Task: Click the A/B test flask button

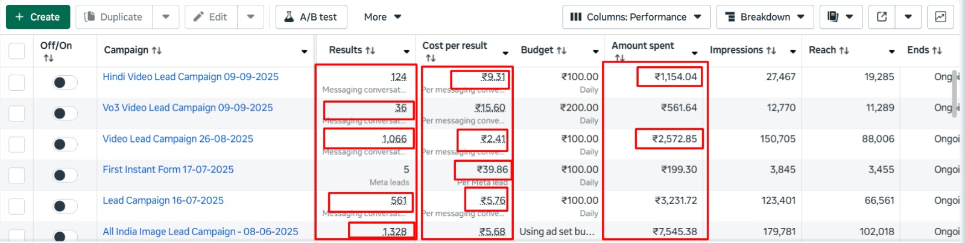Action: pos(311,17)
